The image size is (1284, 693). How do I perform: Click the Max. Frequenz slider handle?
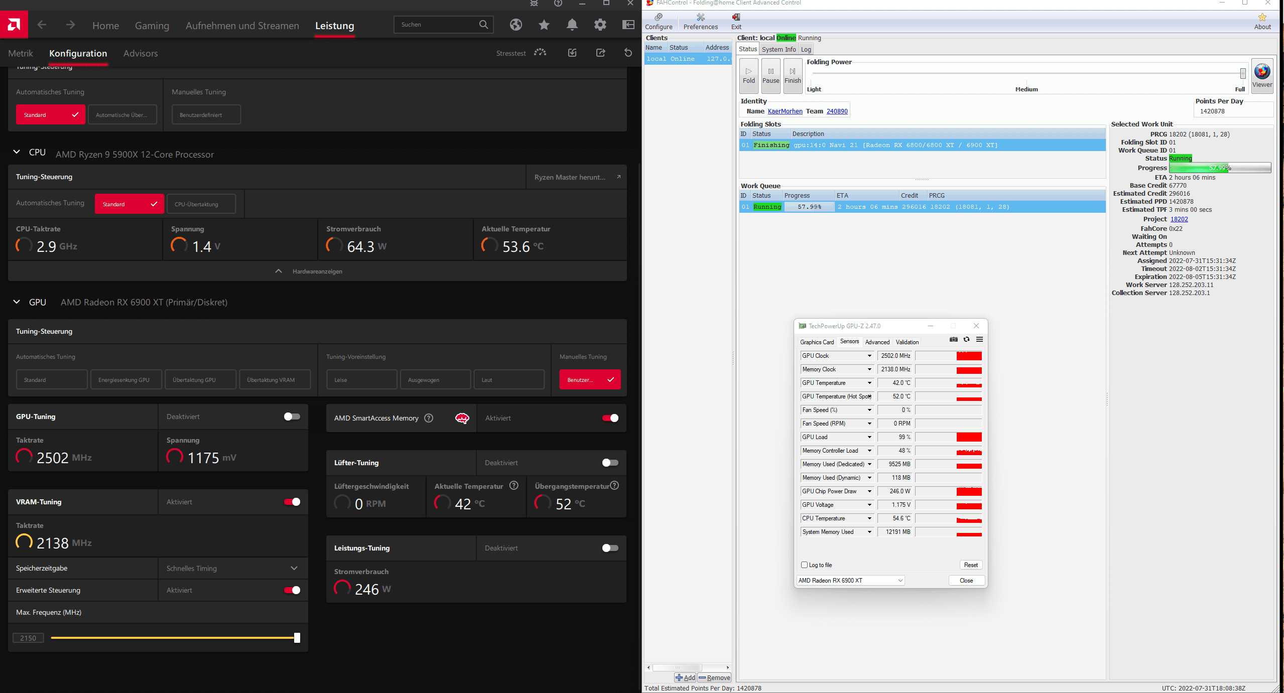click(297, 638)
